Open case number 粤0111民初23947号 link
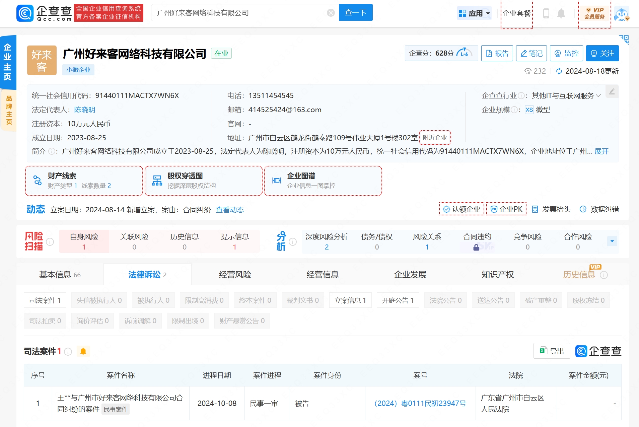Screen dimensions: 639x427 [420, 404]
